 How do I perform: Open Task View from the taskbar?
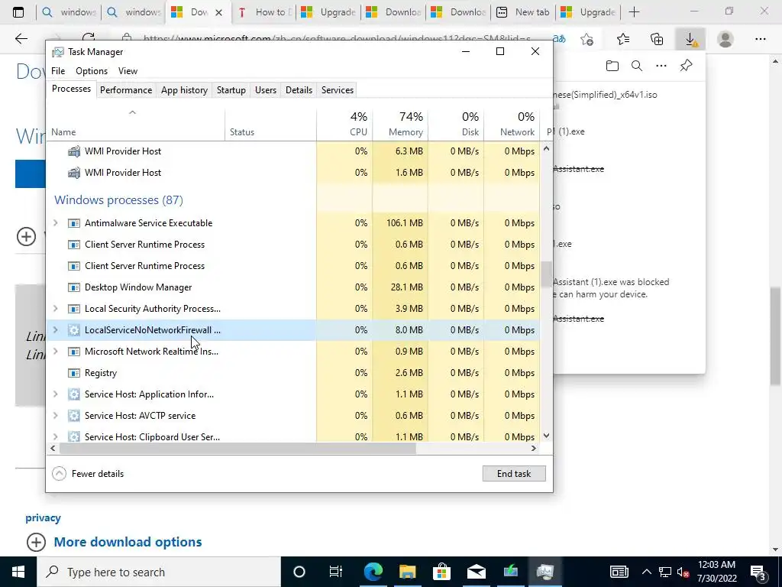tap(336, 572)
